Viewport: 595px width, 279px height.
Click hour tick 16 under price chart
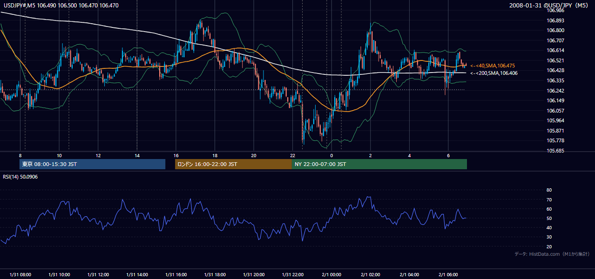click(x=176, y=156)
